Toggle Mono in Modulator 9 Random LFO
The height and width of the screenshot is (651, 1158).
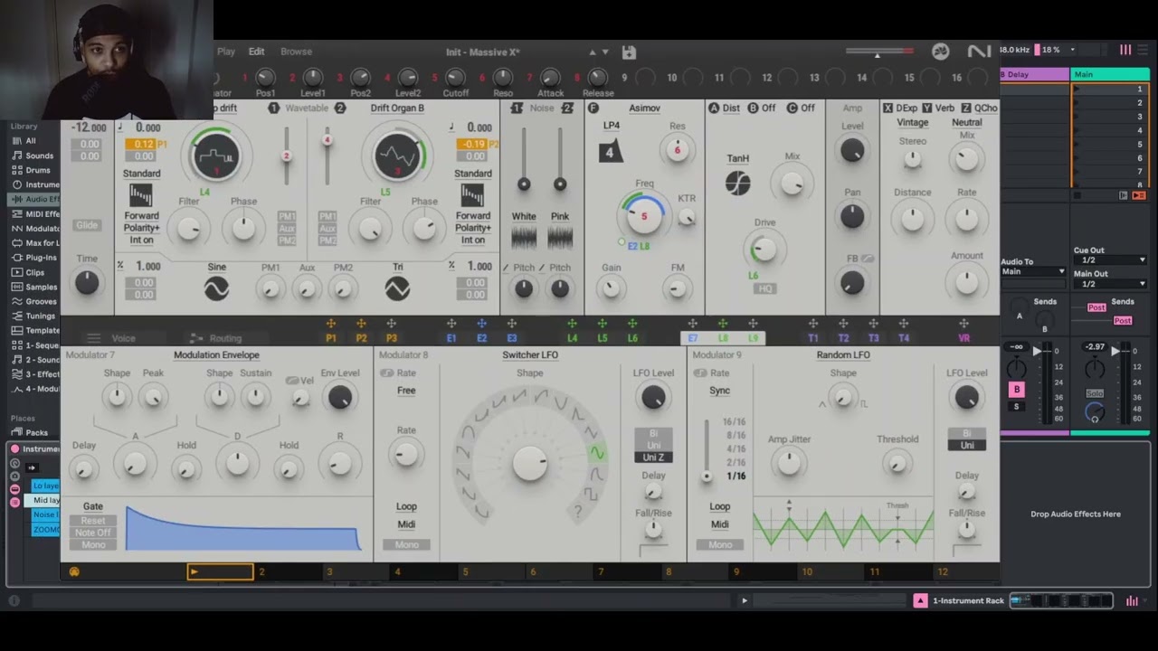(720, 544)
